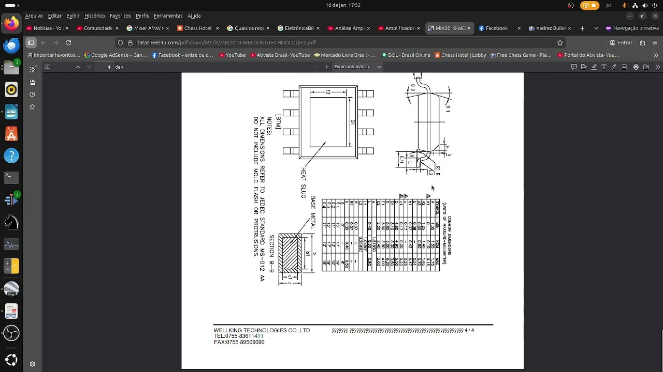The image size is (663, 372).
Task: Open the YouTube bookmark
Action: point(232,55)
